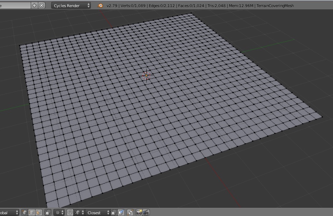Image resolution: width=333 pixels, height=216 pixels.
Task: Open the snap element type dropdown
Action: 80,212
